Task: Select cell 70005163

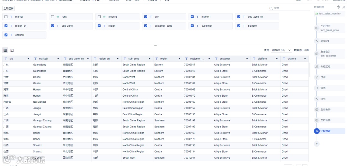Action: 198,102
